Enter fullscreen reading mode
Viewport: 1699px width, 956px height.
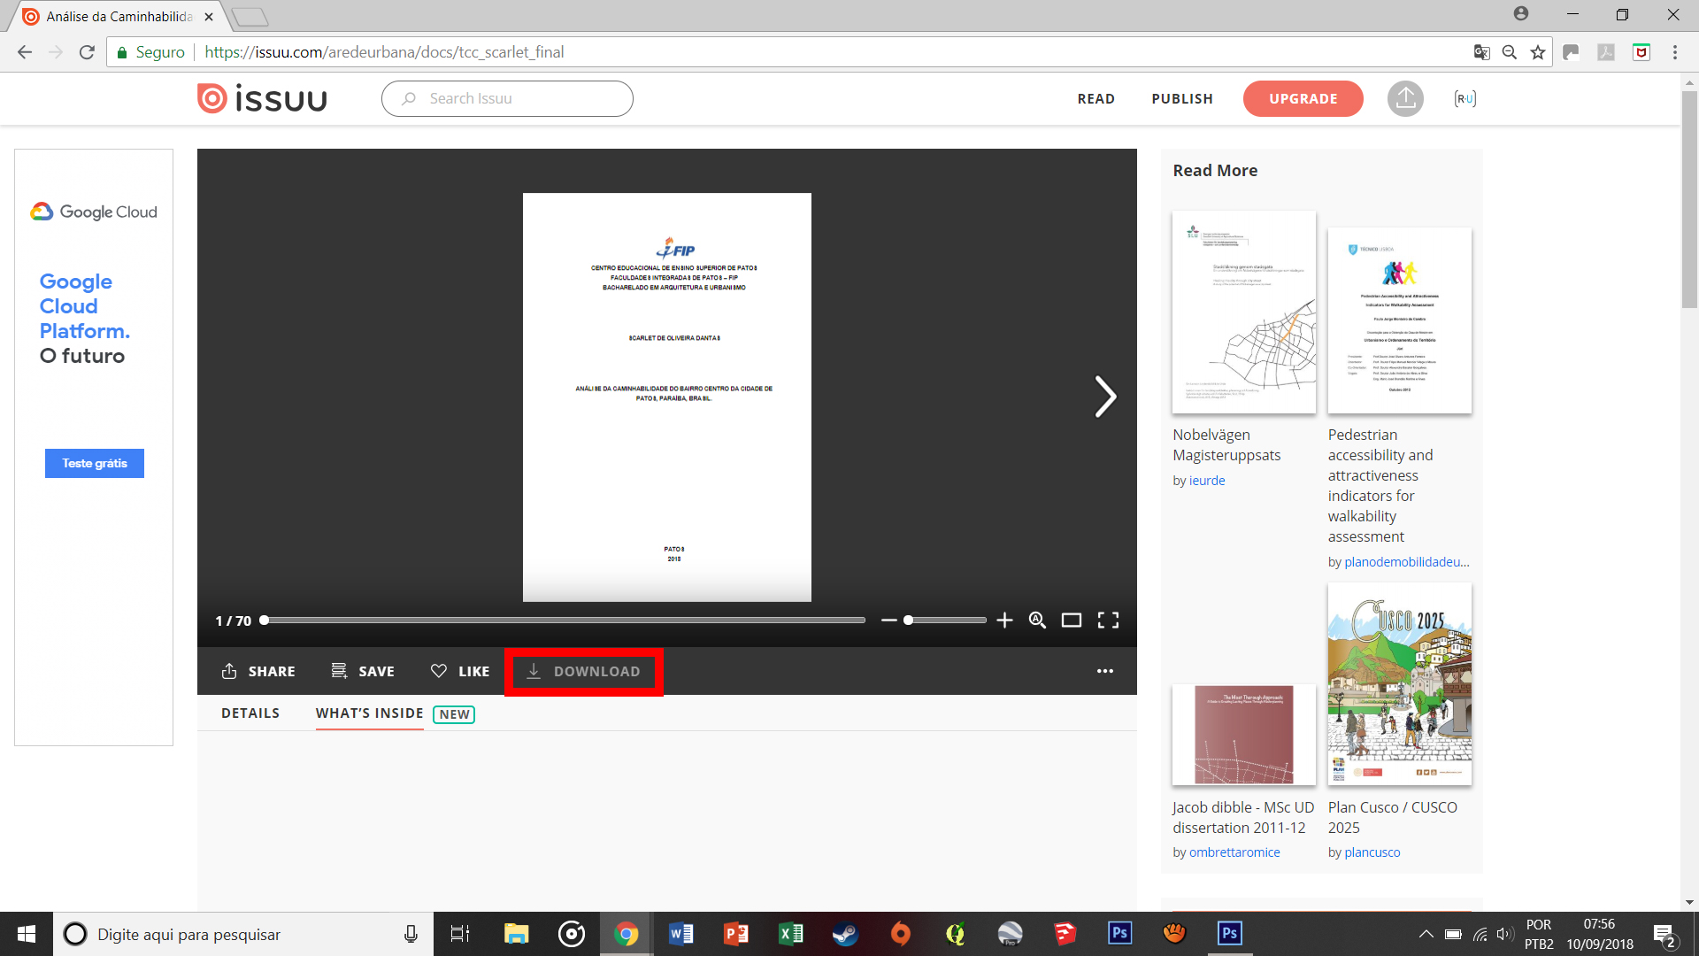click(x=1108, y=621)
